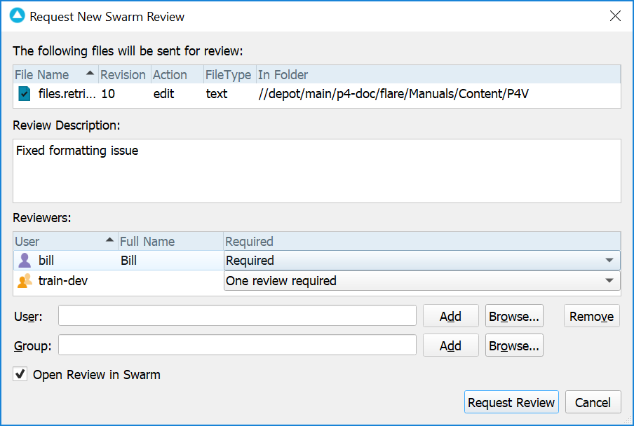Focus the User text input field
The height and width of the screenshot is (426, 634).
click(x=237, y=316)
